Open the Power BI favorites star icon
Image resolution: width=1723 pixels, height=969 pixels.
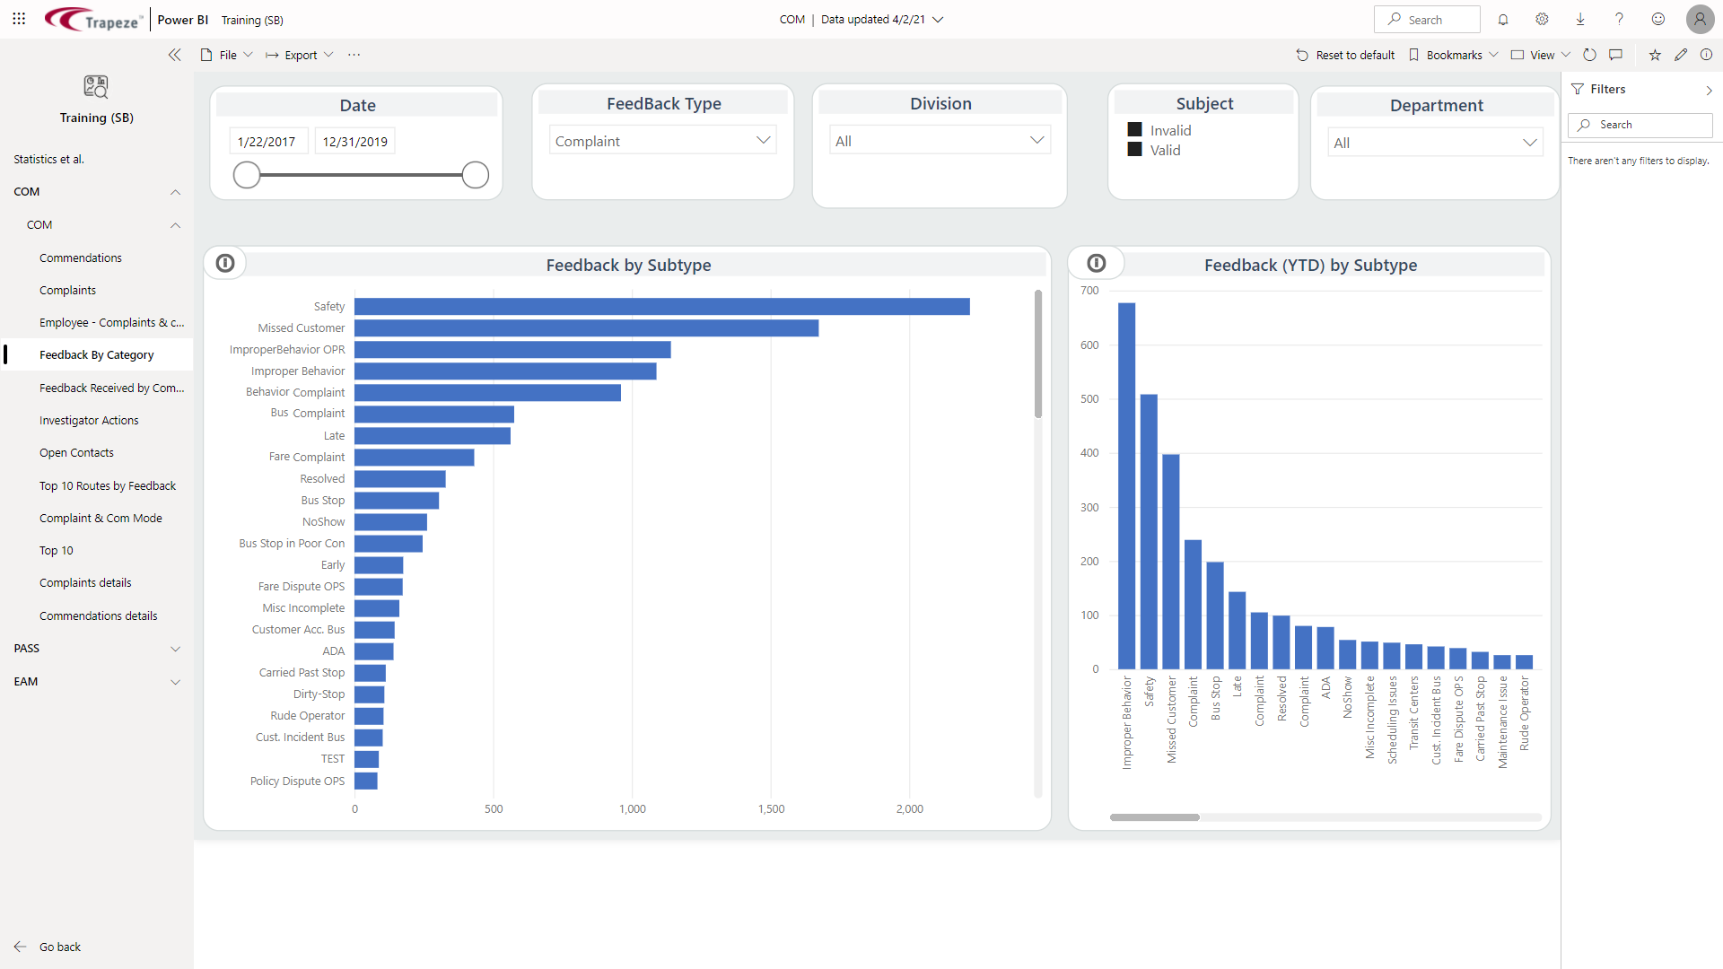pos(1654,55)
